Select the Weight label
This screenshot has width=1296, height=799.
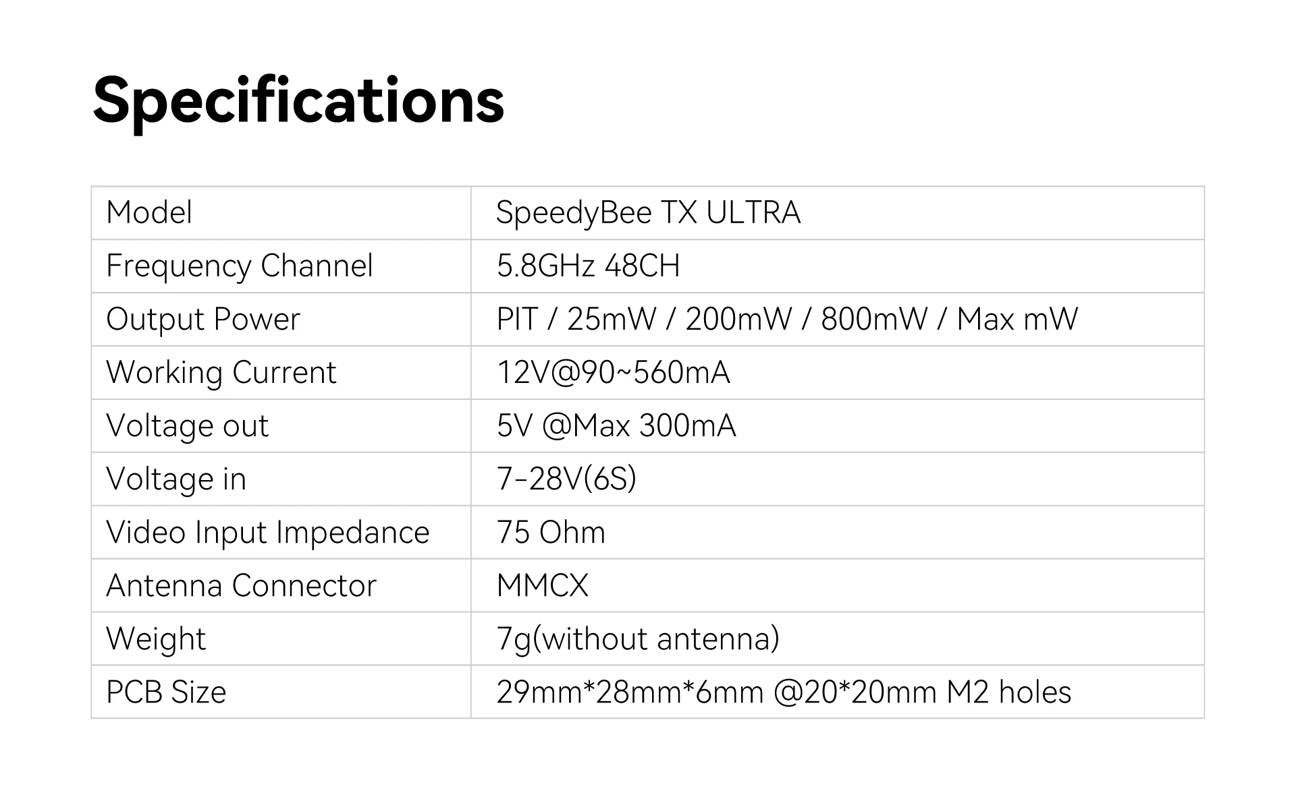[x=156, y=639]
